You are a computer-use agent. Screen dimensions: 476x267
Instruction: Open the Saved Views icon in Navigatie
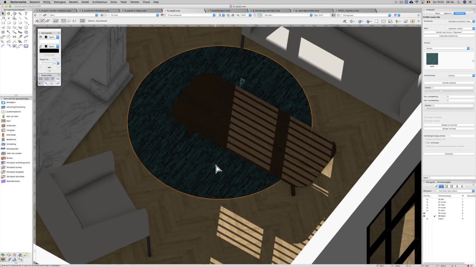(x=457, y=187)
